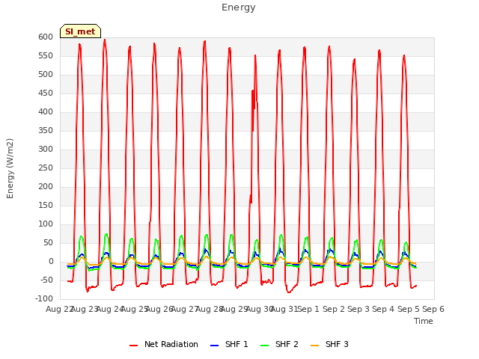Select the 450 y-axis tick label
The height and width of the screenshot is (359, 479).
[46, 93]
